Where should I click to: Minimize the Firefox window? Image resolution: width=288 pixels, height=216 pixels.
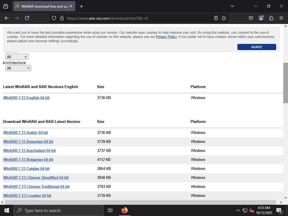255,6
